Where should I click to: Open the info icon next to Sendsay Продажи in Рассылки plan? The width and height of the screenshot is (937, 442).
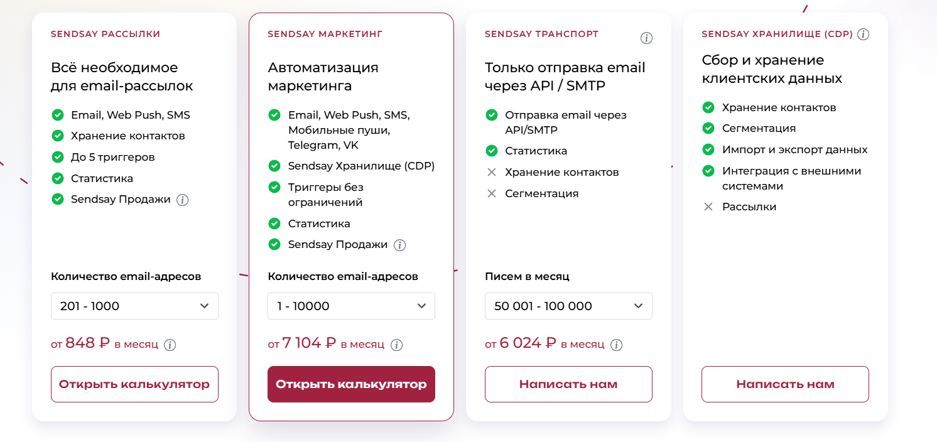click(182, 200)
